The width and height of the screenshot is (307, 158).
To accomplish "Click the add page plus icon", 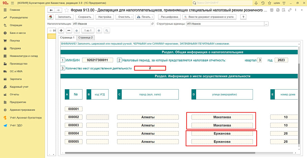I will tap(61, 30).
